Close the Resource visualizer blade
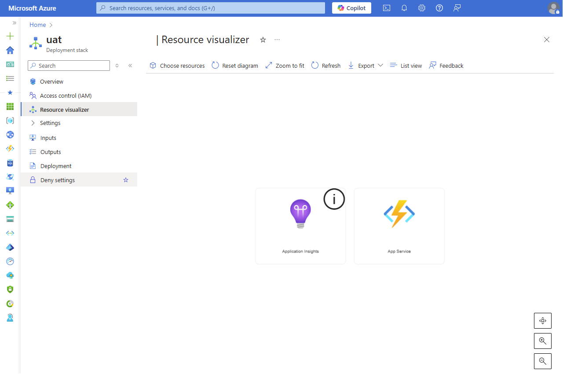This screenshot has height=392, width=563. point(547,40)
